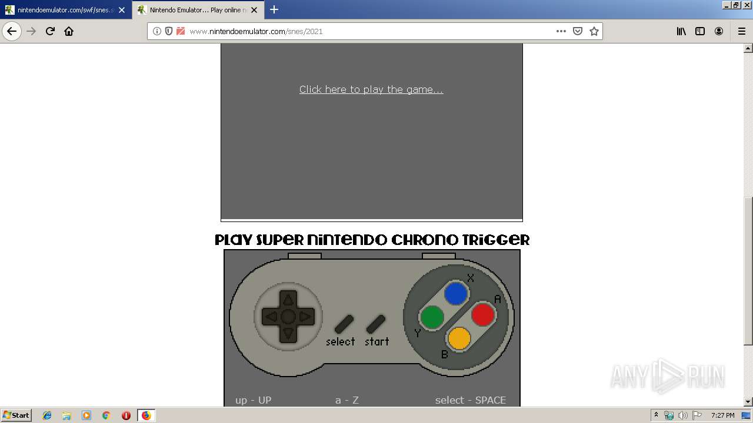Click page scrollbar down arrow
Image resolution: width=753 pixels, height=423 pixels.
point(748,402)
